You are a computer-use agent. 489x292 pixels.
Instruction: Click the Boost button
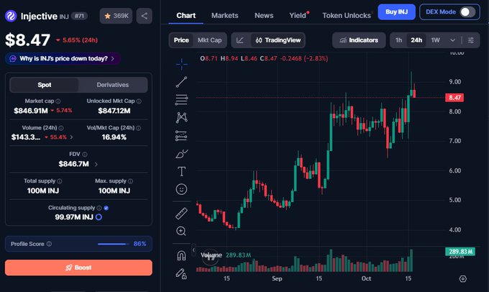[x=78, y=268]
